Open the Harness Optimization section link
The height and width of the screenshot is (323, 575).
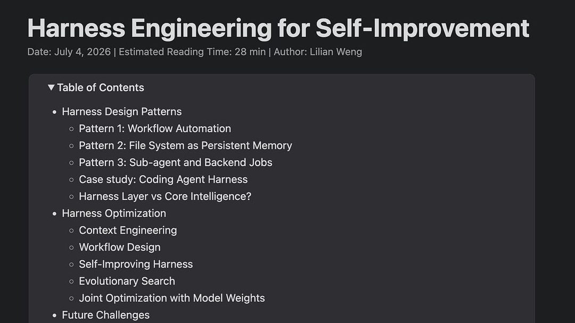[x=114, y=213]
